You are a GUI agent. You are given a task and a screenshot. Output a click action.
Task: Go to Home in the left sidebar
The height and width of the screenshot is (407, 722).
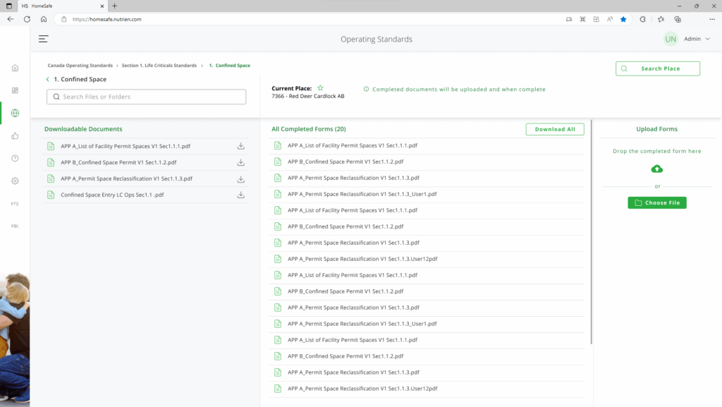click(x=15, y=68)
